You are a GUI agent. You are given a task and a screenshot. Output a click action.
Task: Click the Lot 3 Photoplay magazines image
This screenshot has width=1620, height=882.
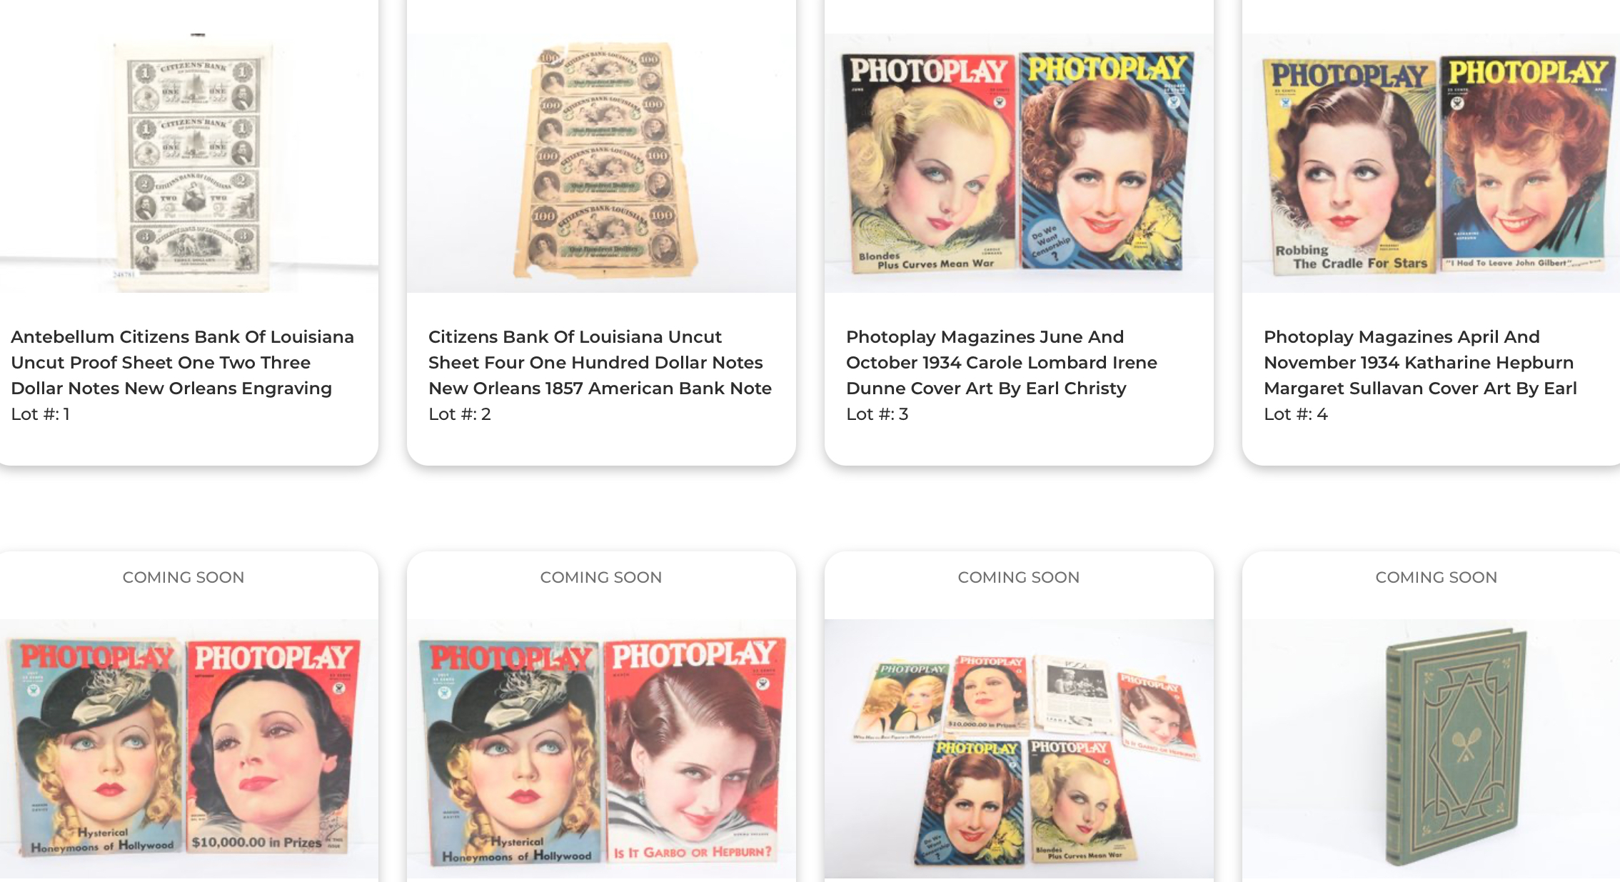point(1019,163)
